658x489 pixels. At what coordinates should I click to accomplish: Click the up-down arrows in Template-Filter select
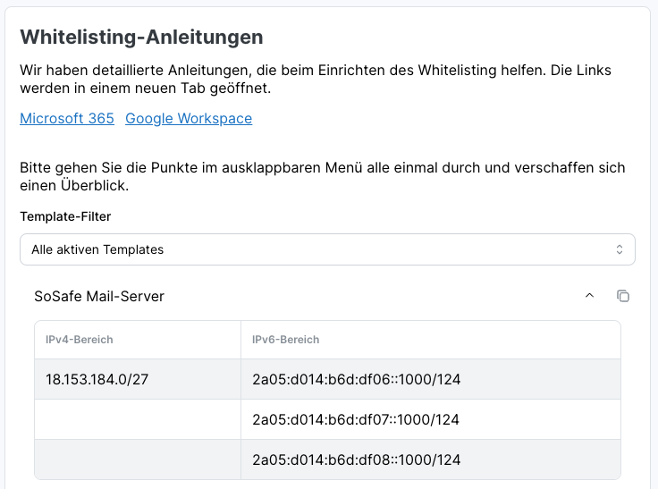click(x=619, y=250)
